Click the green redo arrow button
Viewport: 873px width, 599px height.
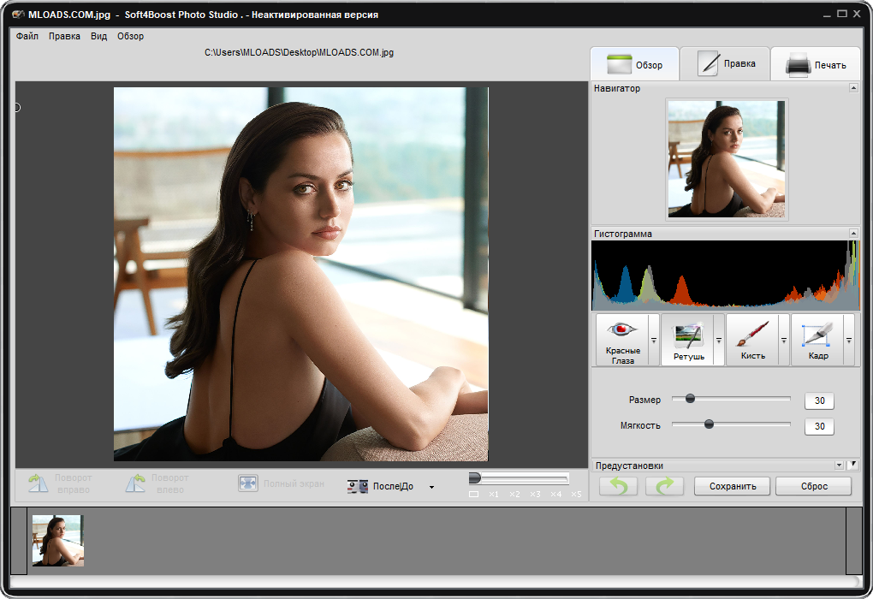[665, 486]
